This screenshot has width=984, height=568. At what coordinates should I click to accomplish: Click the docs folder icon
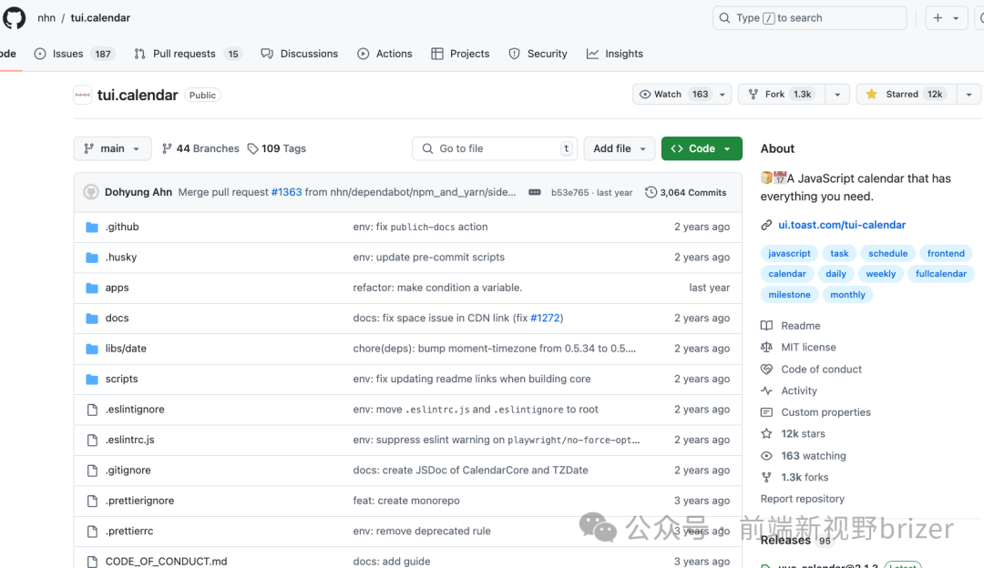[x=92, y=319]
